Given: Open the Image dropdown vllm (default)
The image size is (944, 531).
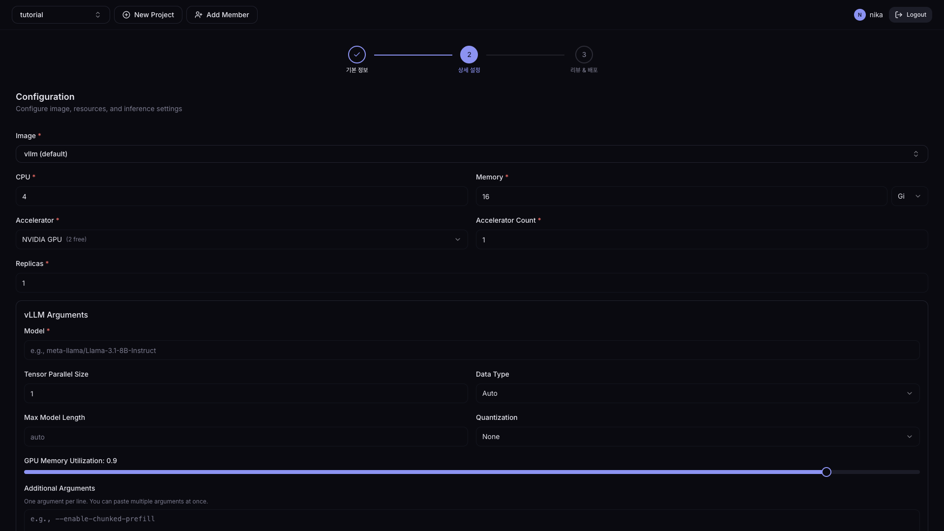Looking at the screenshot, I should click(x=472, y=154).
